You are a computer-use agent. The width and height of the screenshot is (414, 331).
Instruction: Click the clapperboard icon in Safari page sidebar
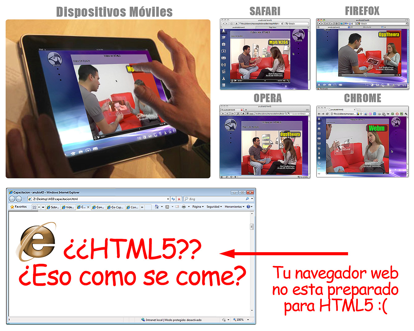[223, 71]
